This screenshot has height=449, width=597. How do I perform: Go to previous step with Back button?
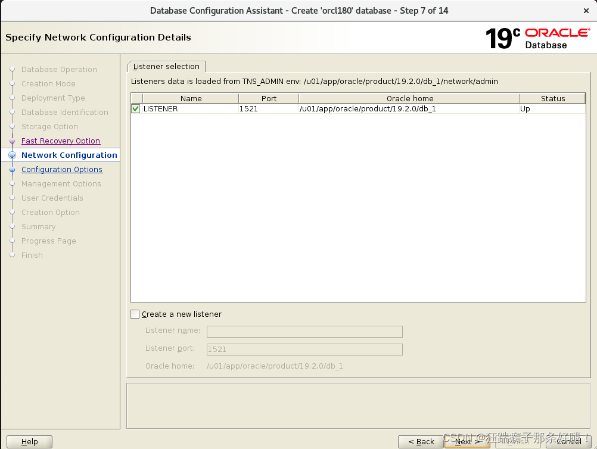pyautogui.click(x=421, y=441)
